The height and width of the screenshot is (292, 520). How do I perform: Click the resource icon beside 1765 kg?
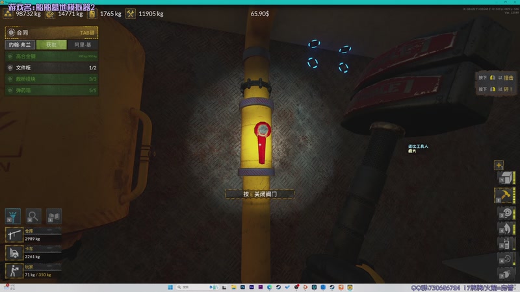[x=92, y=14]
